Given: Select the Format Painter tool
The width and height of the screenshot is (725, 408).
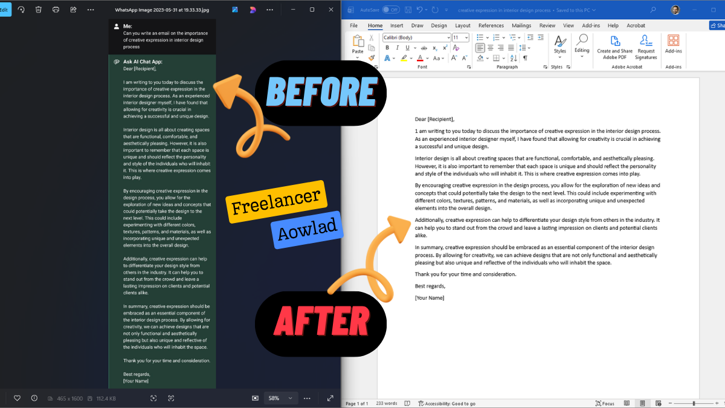Looking at the screenshot, I should 372,57.
